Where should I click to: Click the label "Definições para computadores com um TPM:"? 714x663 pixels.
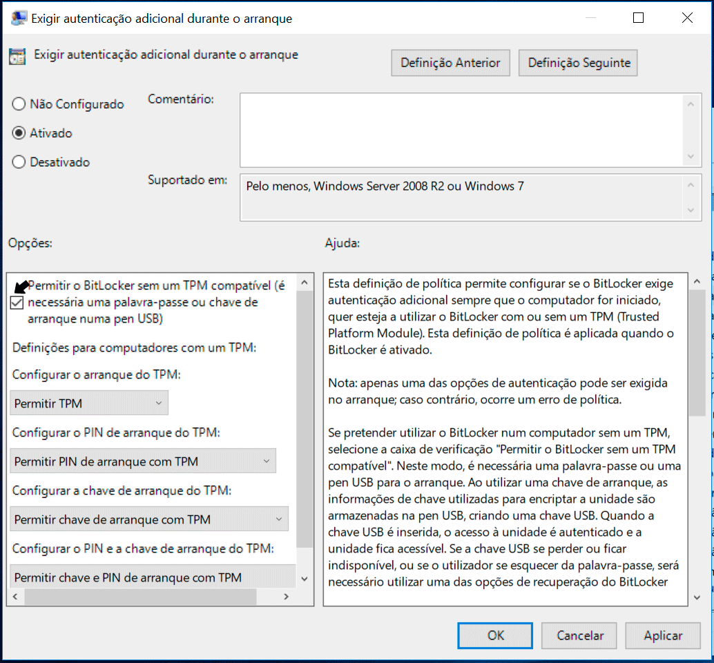[135, 348]
